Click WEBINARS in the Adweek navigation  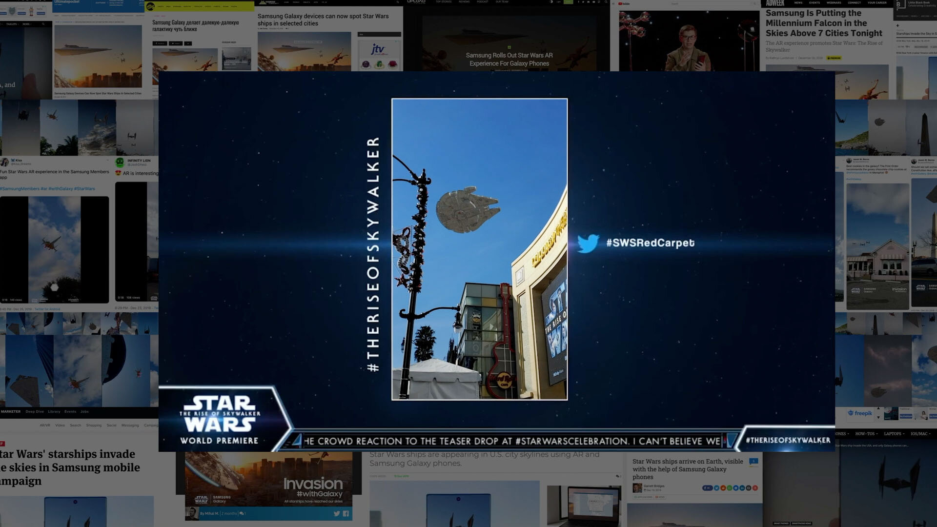(834, 3)
